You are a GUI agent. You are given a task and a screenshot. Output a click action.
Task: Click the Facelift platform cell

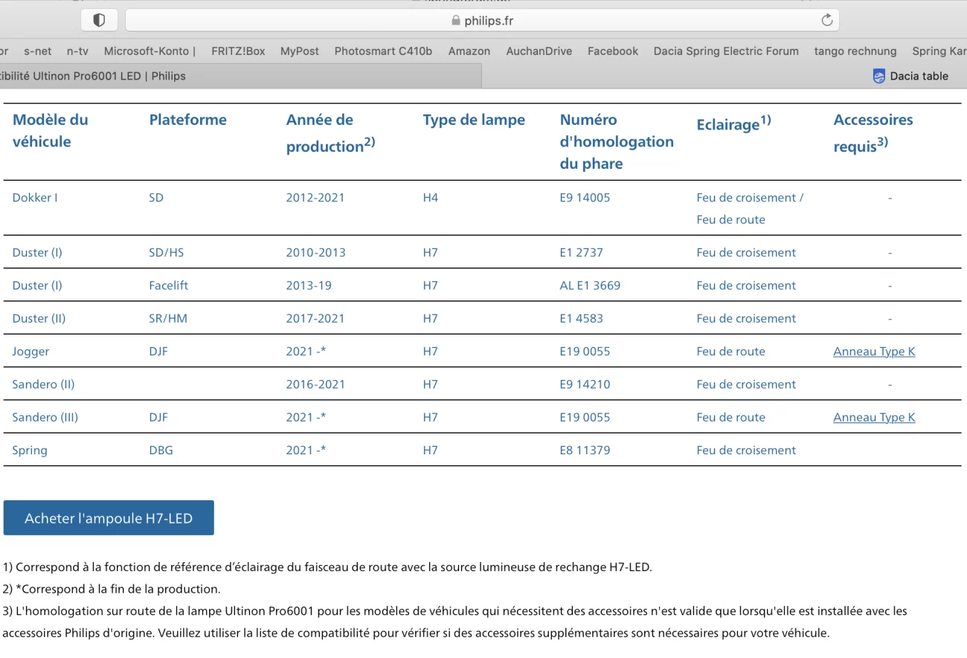coord(170,286)
